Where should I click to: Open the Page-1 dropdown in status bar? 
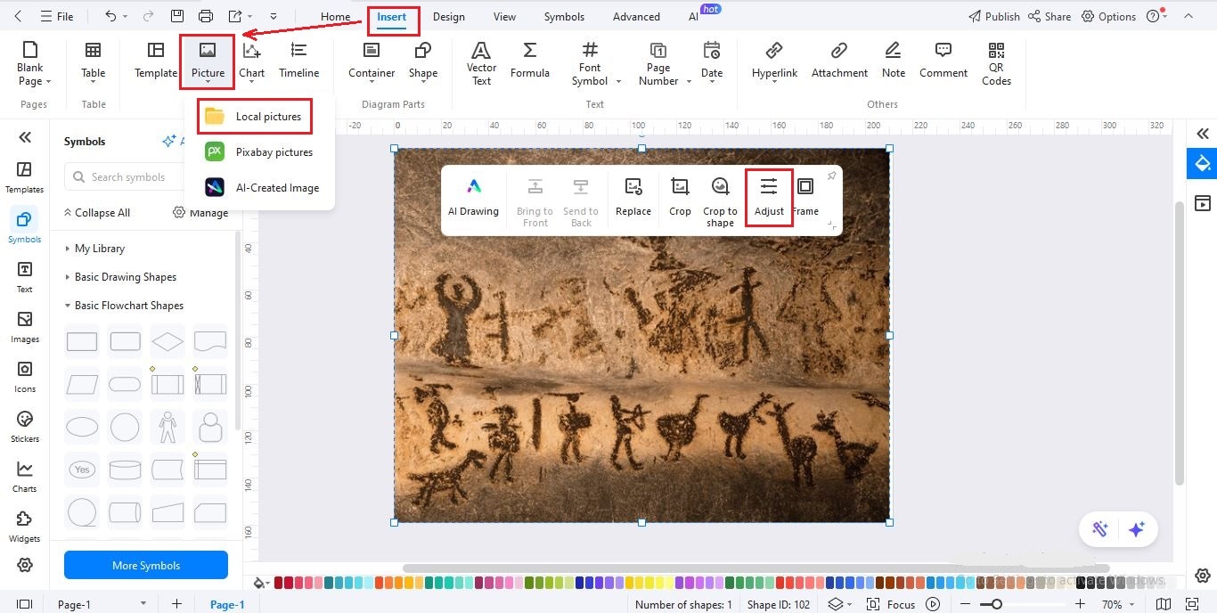(143, 604)
